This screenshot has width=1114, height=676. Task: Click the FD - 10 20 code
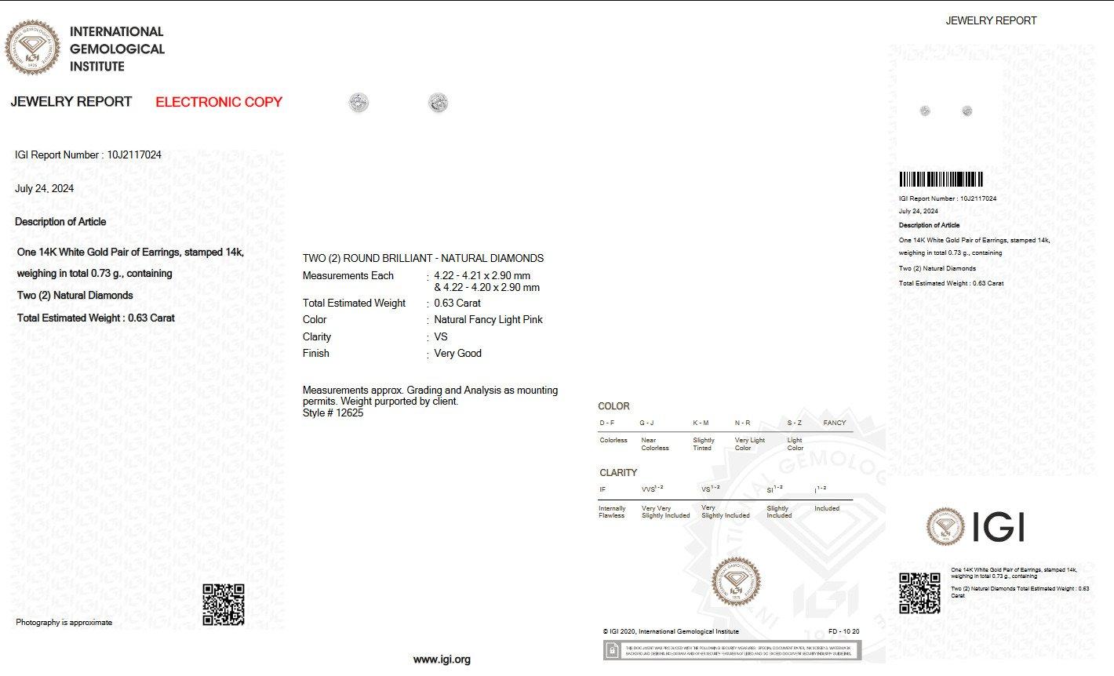(843, 631)
